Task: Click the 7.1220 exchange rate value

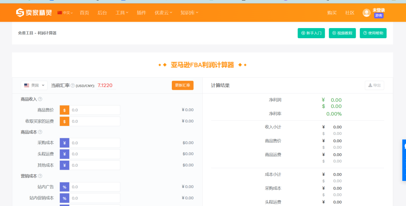Action: 105,85
